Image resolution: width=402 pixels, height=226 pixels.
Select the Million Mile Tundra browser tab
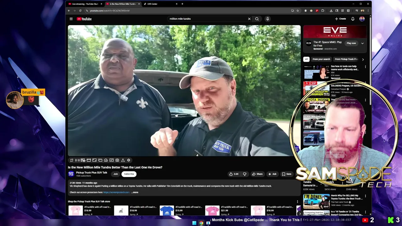(x=122, y=4)
